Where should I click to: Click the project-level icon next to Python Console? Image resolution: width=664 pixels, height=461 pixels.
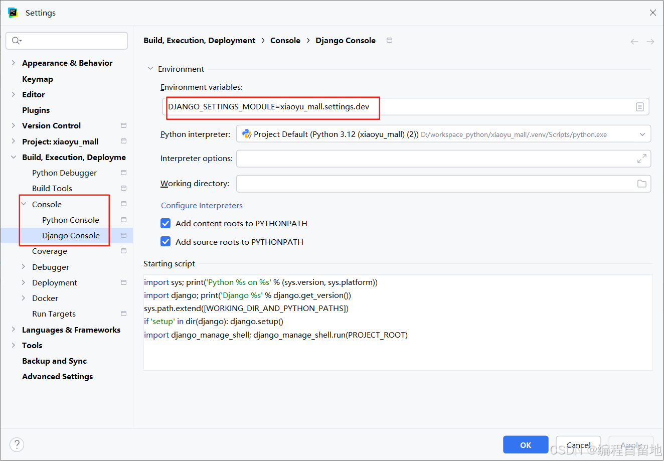point(124,220)
